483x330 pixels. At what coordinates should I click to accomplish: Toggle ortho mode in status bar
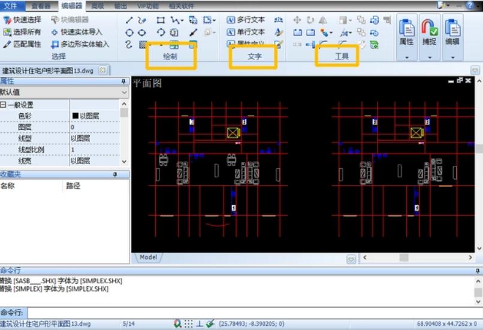pos(200,323)
